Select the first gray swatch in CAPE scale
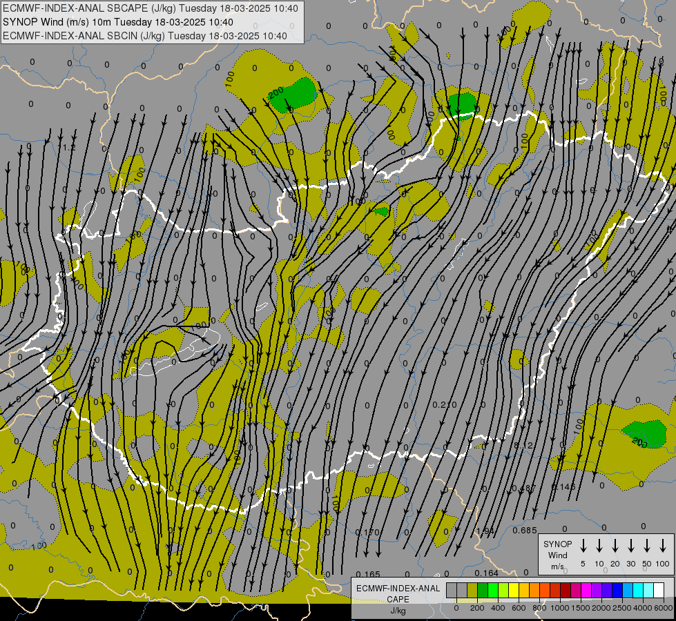The height and width of the screenshot is (621, 676). click(x=452, y=590)
